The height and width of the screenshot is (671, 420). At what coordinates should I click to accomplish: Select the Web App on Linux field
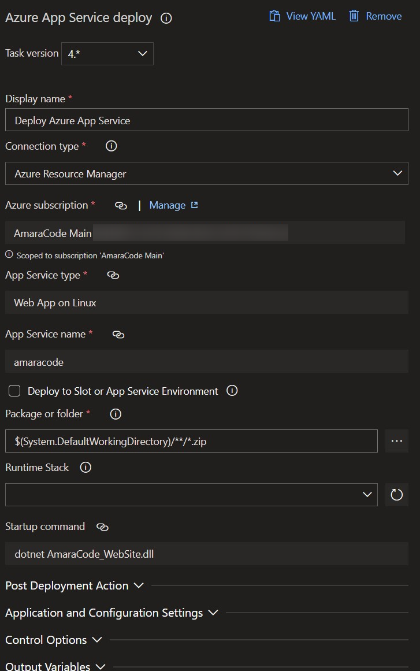point(207,302)
